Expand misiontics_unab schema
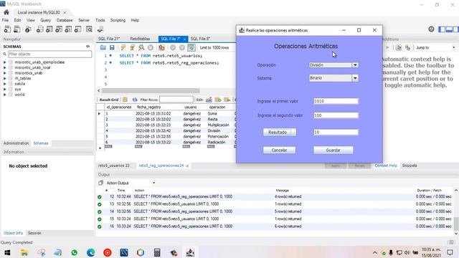Image resolution: width=459 pixels, height=258 pixels. tap(5, 73)
